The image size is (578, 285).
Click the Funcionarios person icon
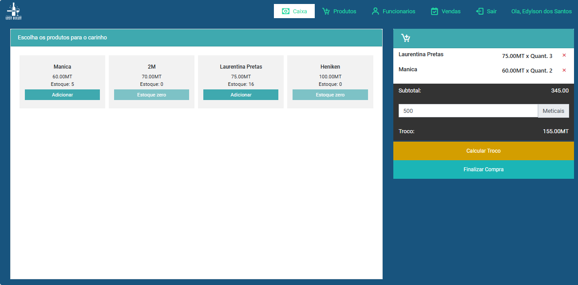pos(376,12)
